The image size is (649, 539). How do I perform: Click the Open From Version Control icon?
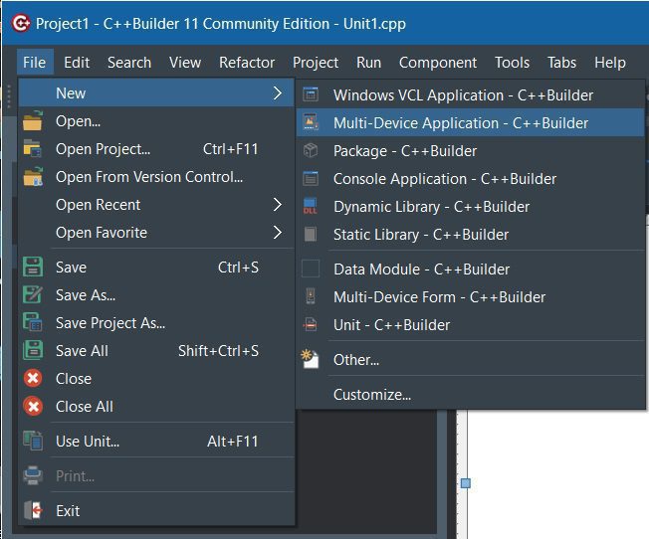click(33, 177)
